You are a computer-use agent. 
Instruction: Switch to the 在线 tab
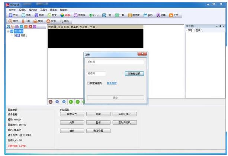click(198, 30)
